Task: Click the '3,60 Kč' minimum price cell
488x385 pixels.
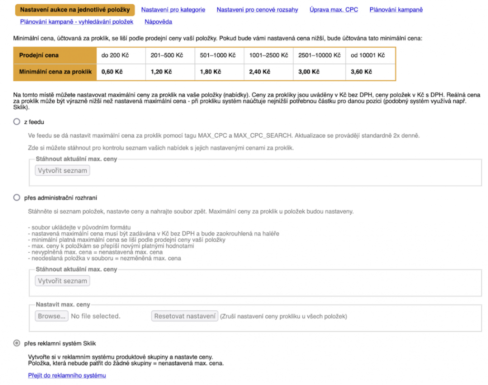Action: pyautogui.click(x=370, y=72)
